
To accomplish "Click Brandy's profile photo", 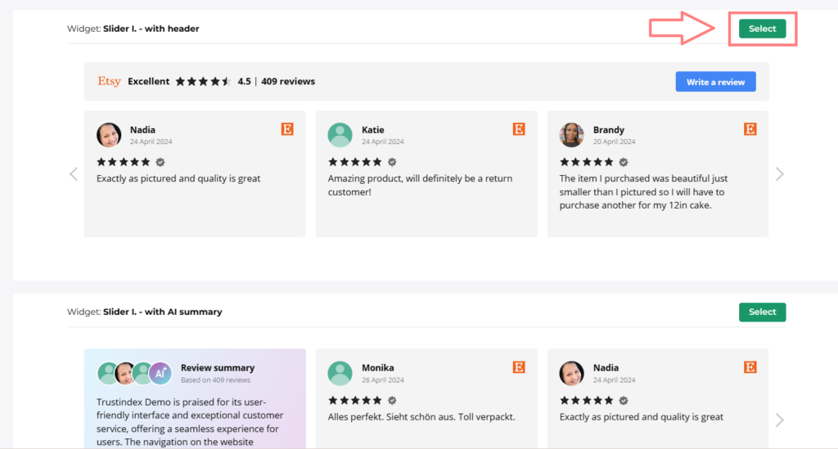I will 571,135.
